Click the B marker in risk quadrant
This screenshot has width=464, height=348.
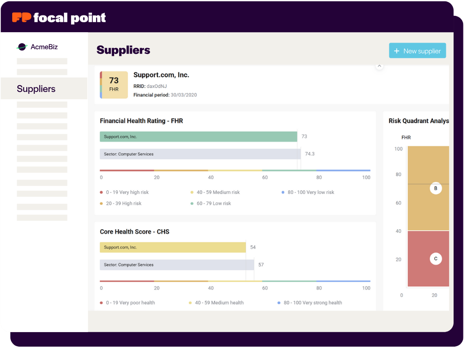point(435,188)
